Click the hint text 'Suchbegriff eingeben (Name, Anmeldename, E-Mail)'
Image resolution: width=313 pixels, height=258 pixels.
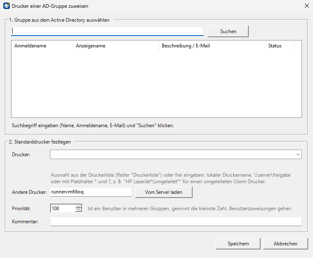(x=69, y=126)
